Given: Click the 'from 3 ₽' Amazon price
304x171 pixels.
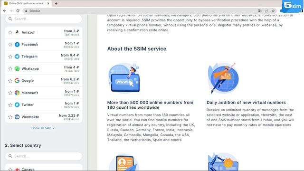Looking at the screenshot, I should tap(71, 31).
